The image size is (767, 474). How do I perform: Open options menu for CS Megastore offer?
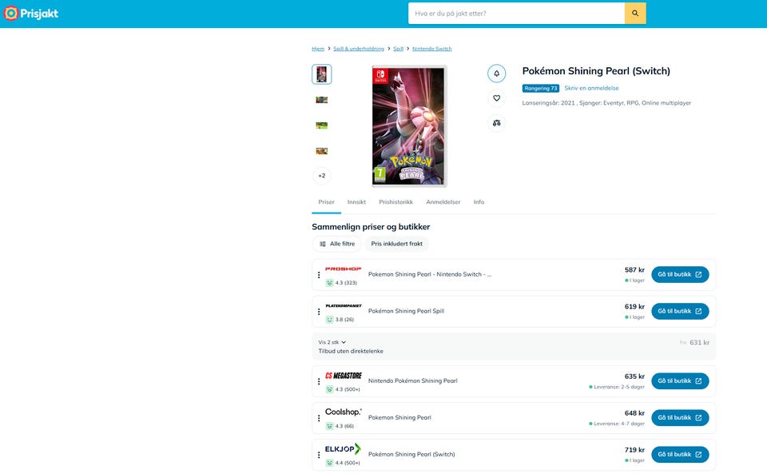pos(319,381)
